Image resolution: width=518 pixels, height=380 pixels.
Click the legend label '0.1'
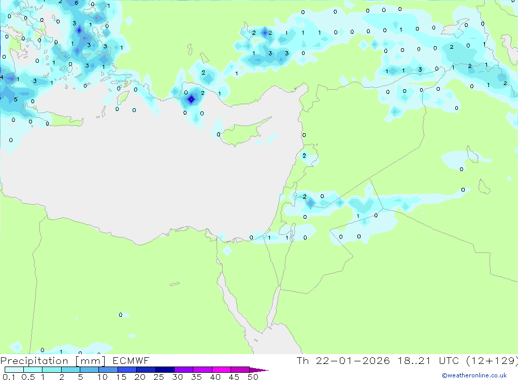(9, 377)
